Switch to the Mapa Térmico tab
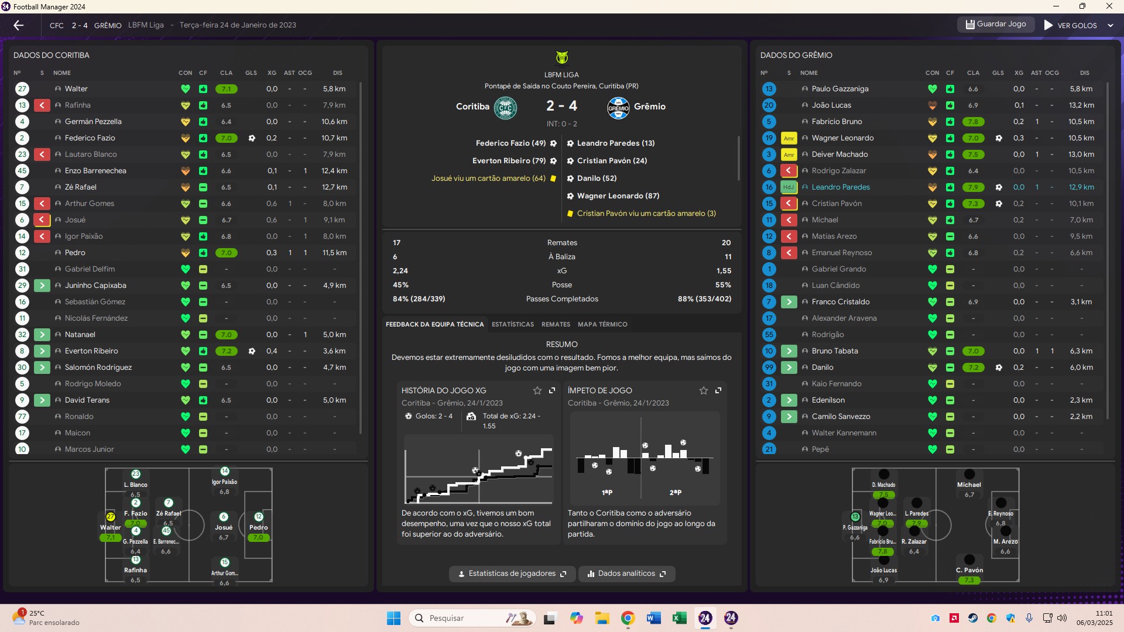 602,324
